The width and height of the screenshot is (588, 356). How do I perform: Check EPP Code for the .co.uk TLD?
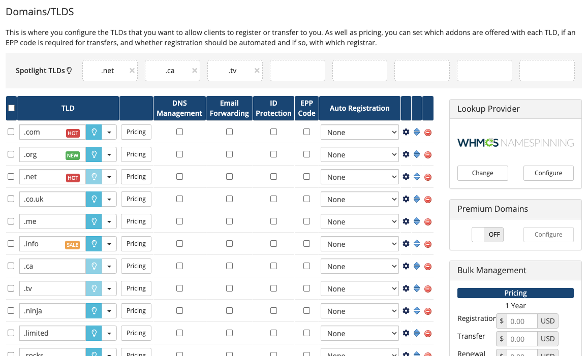[x=306, y=199]
